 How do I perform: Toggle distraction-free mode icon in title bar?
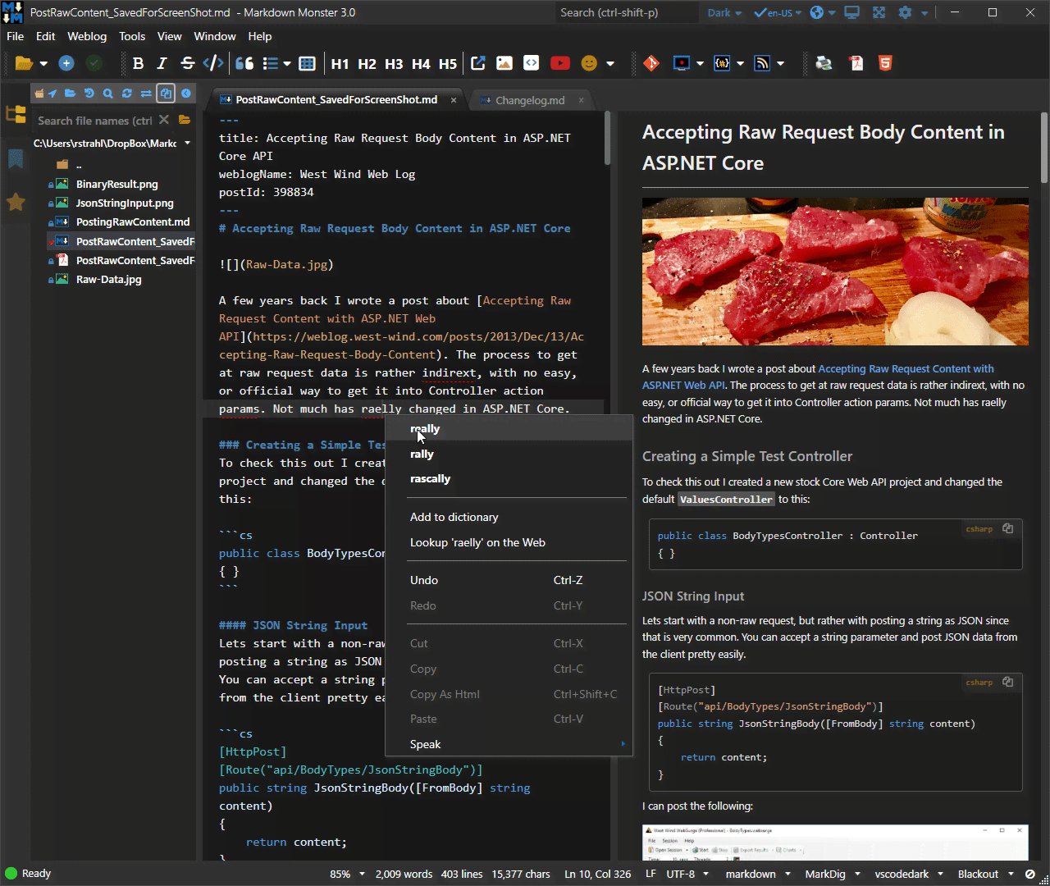879,12
